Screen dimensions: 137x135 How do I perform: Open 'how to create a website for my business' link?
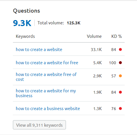coord(46,93)
